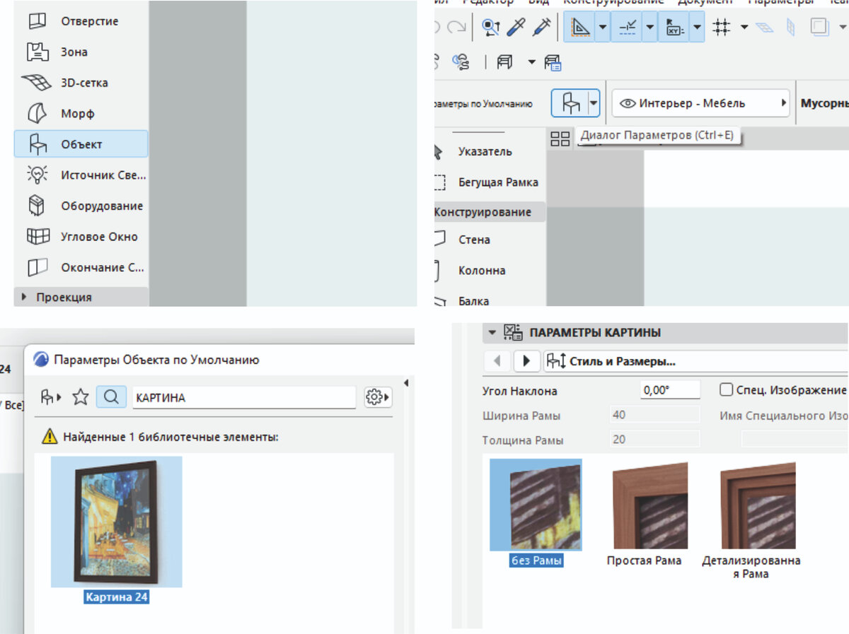Enable the Спец. Изображение checkbox

pos(726,389)
